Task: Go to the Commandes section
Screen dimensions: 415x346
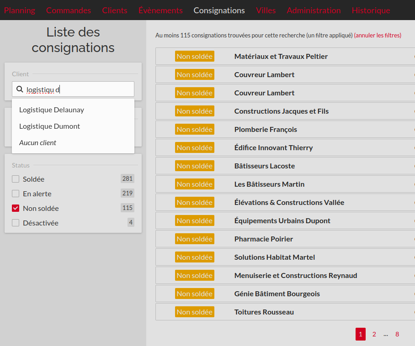Action: [x=69, y=10]
